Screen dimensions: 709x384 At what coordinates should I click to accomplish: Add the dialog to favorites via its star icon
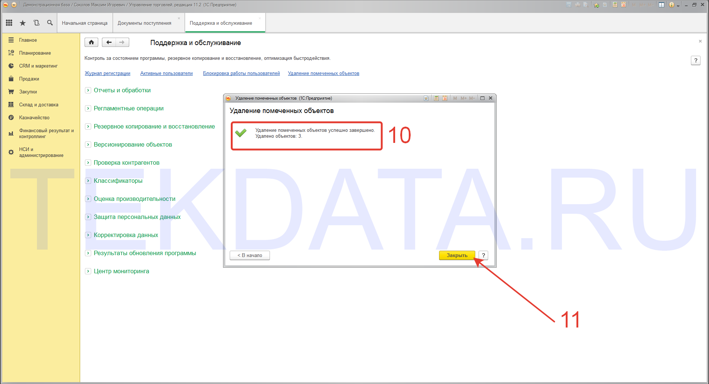point(426,98)
